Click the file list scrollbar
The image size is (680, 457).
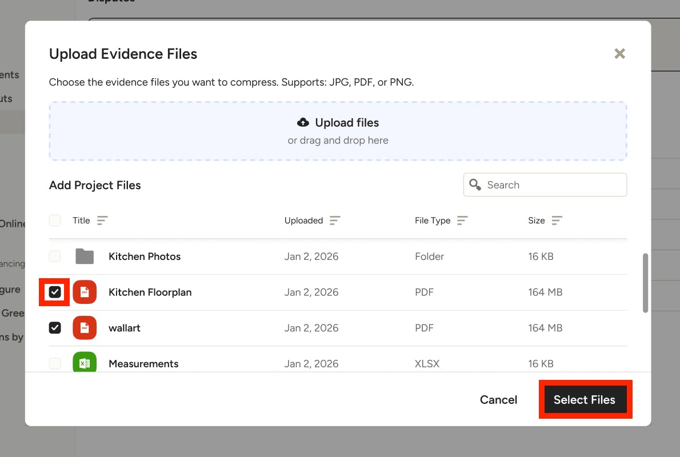click(645, 283)
